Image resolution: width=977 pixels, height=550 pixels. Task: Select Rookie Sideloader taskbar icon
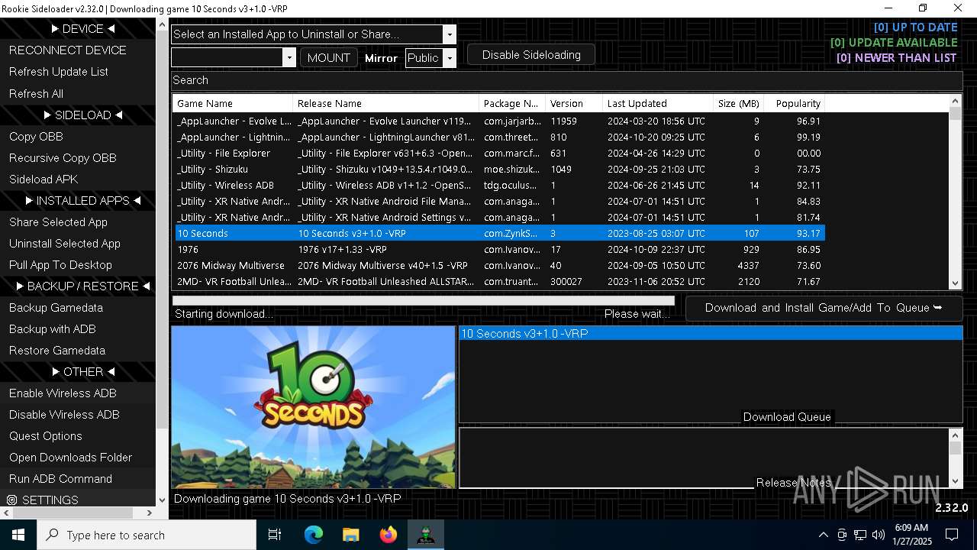tap(426, 535)
